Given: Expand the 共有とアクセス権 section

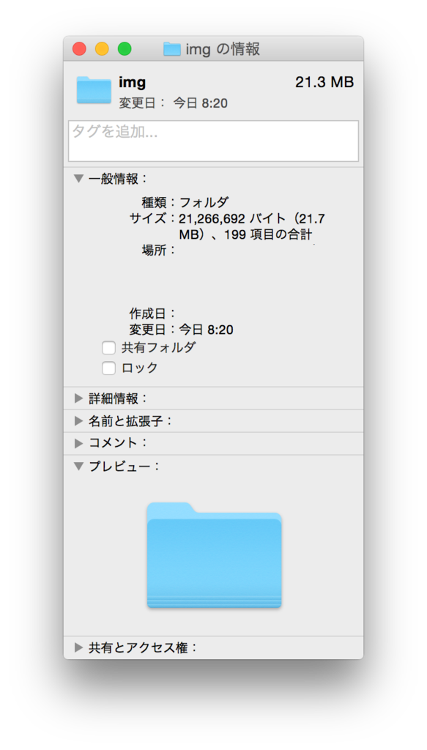Looking at the screenshot, I should (x=78, y=647).
